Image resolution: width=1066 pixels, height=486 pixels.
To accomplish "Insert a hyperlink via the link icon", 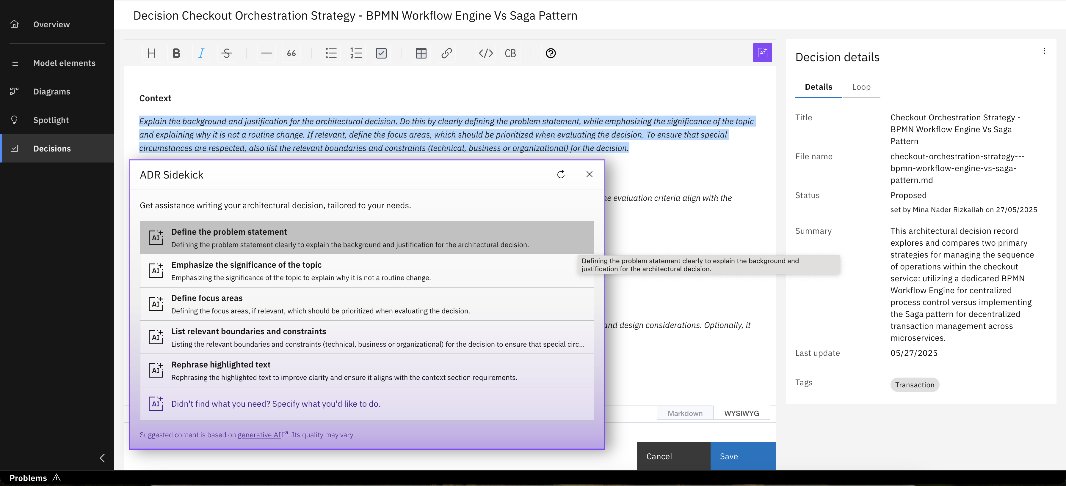I will coord(446,53).
